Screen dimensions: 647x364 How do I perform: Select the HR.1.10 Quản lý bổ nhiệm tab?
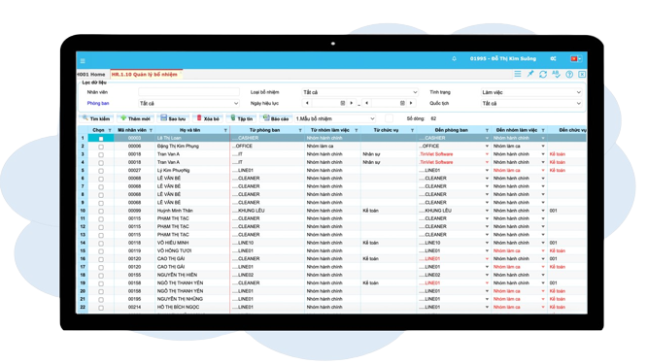pos(145,74)
